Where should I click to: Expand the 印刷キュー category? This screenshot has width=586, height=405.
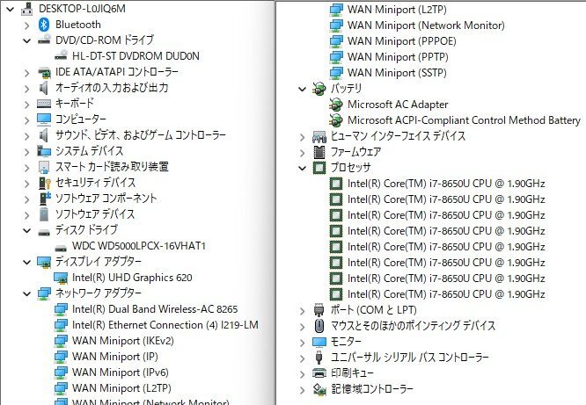(302, 373)
